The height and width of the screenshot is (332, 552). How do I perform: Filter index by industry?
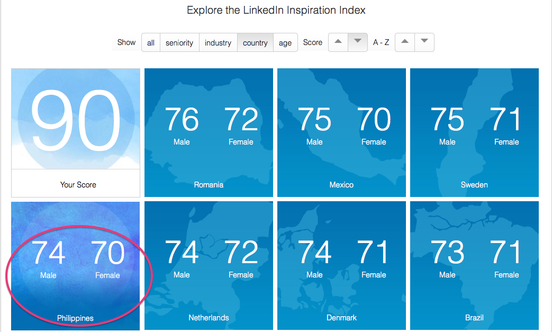click(x=218, y=42)
